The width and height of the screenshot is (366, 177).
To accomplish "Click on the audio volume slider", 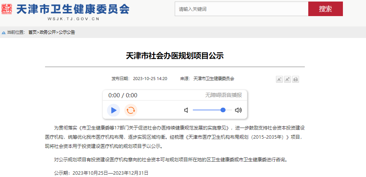I will [212, 110].
